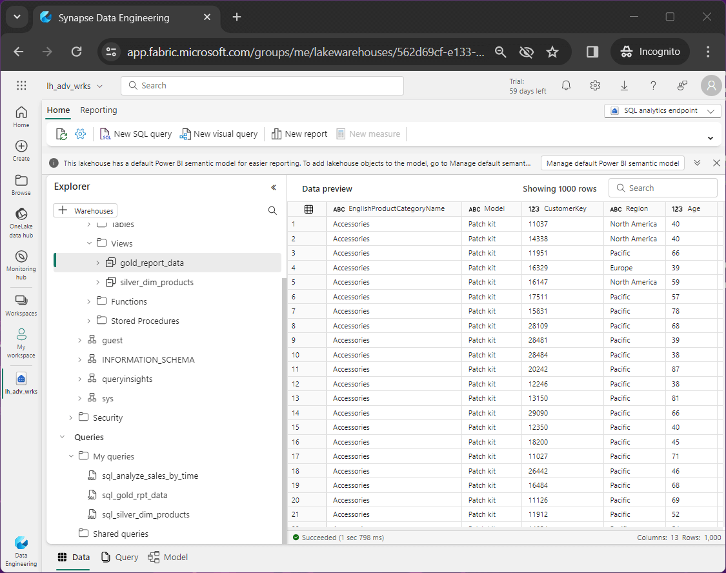726x573 pixels.
Task: Click Manage default Power BI semantic model
Action: 612,163
